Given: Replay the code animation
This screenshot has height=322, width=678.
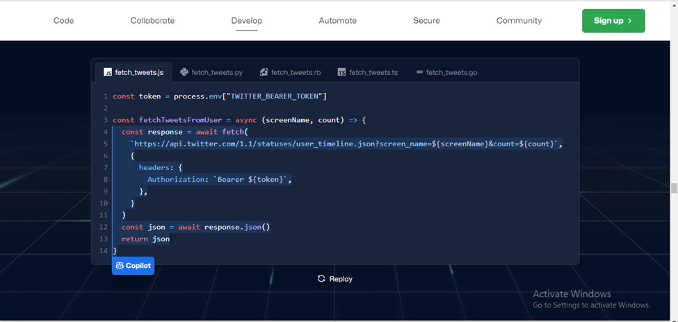Looking at the screenshot, I should pyautogui.click(x=334, y=279).
